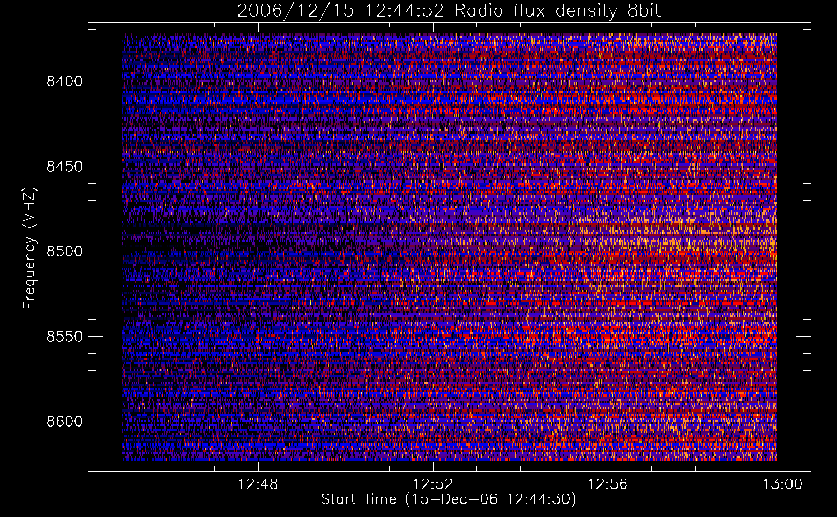Click the 12:52 time tick label

[433, 484]
